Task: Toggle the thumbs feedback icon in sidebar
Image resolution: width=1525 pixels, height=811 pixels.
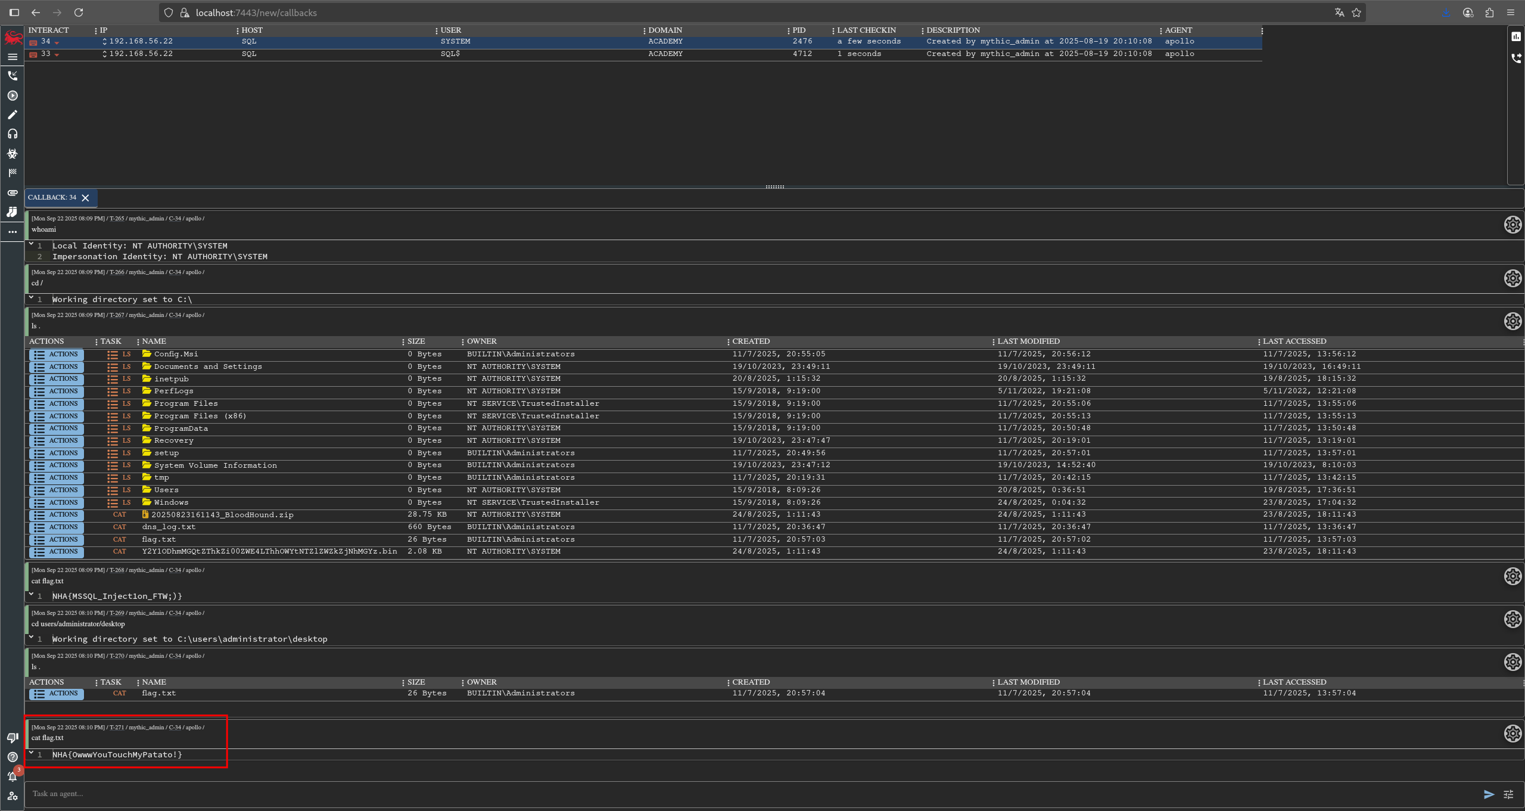Action: [13, 738]
